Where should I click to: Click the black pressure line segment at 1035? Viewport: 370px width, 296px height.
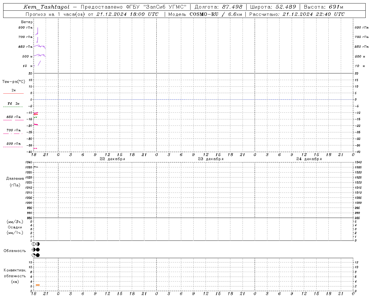coord(36,167)
